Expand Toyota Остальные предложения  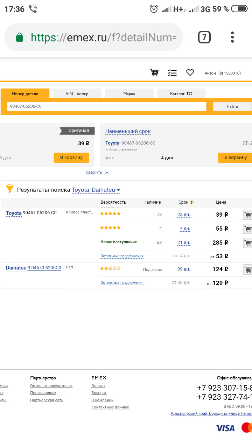(x=122, y=256)
